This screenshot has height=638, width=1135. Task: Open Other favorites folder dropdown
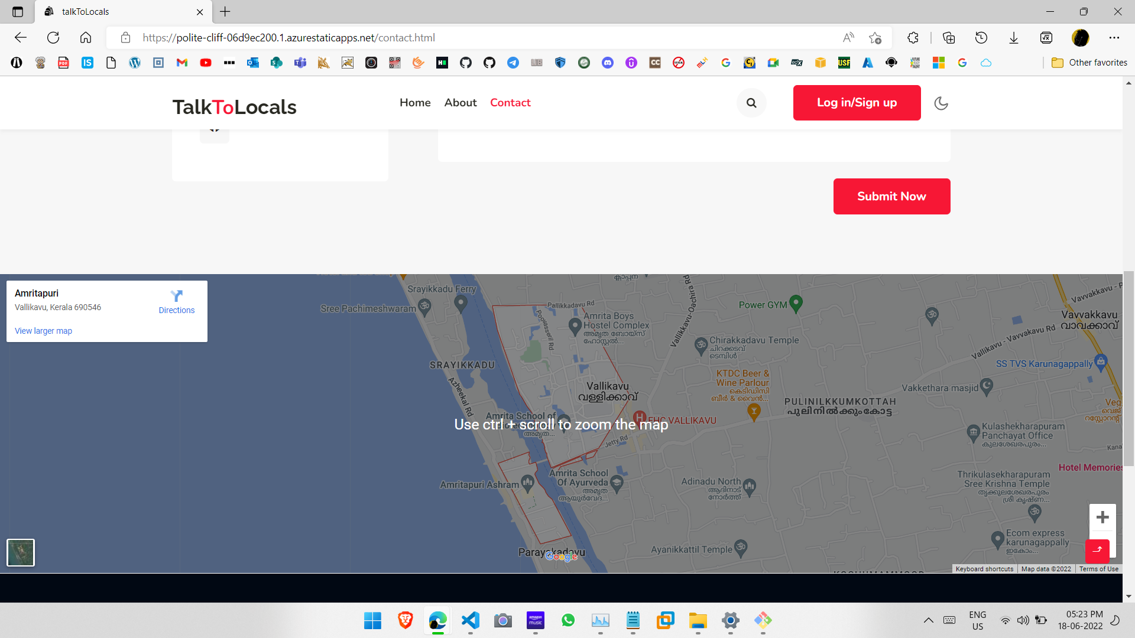(x=1089, y=63)
